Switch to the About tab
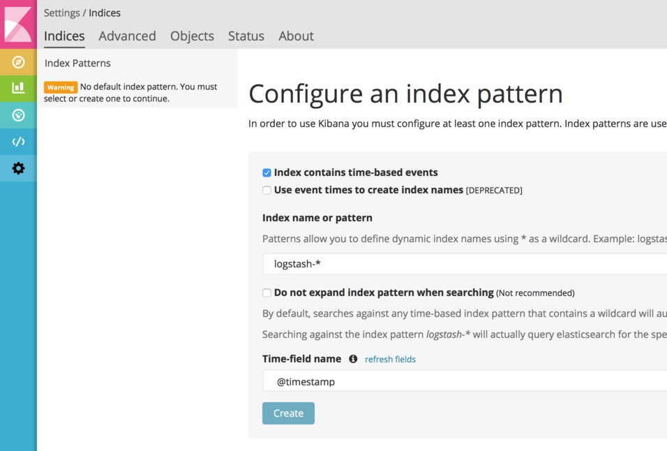This screenshot has width=667, height=451. 296,36
